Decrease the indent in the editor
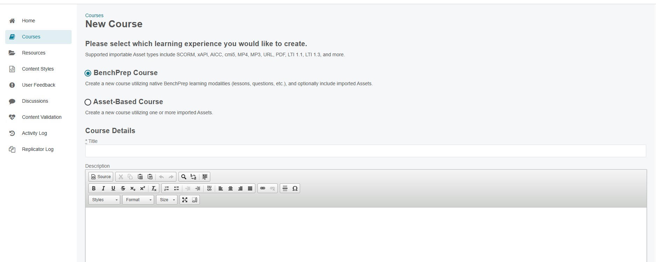656x262 pixels. [x=188, y=188]
